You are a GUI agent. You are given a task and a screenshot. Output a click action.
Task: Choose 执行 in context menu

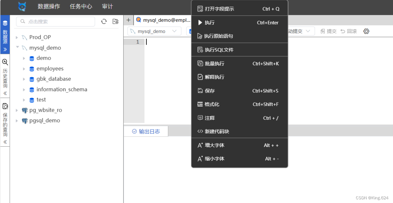click(239, 23)
